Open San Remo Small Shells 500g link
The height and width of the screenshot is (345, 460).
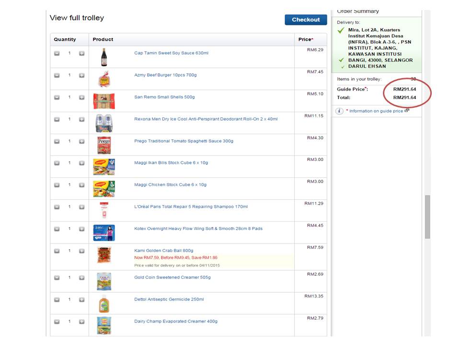click(x=164, y=97)
